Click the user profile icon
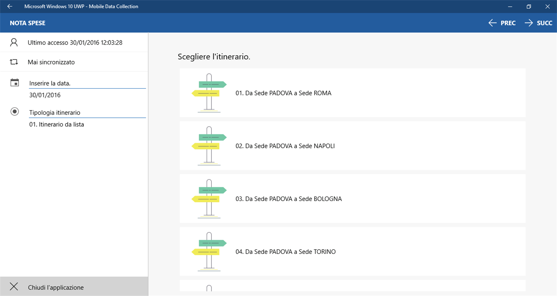This screenshot has width=557, height=296. pyautogui.click(x=14, y=42)
